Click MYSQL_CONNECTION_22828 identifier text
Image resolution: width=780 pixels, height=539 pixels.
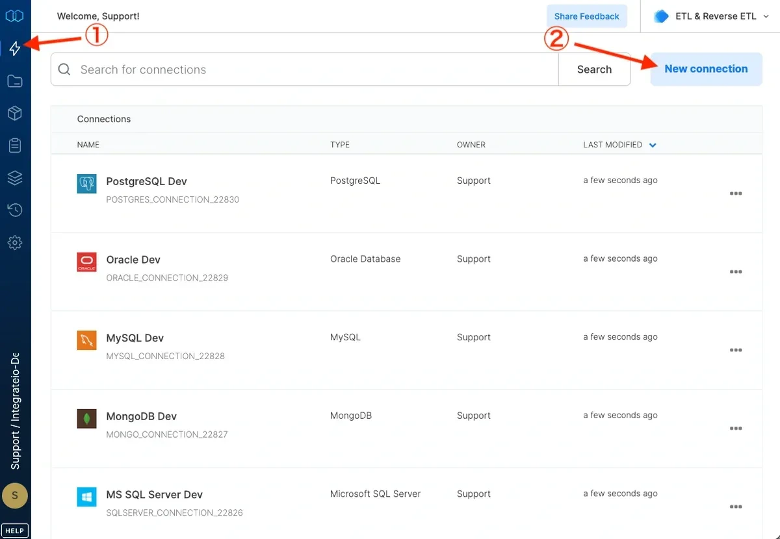pos(166,356)
